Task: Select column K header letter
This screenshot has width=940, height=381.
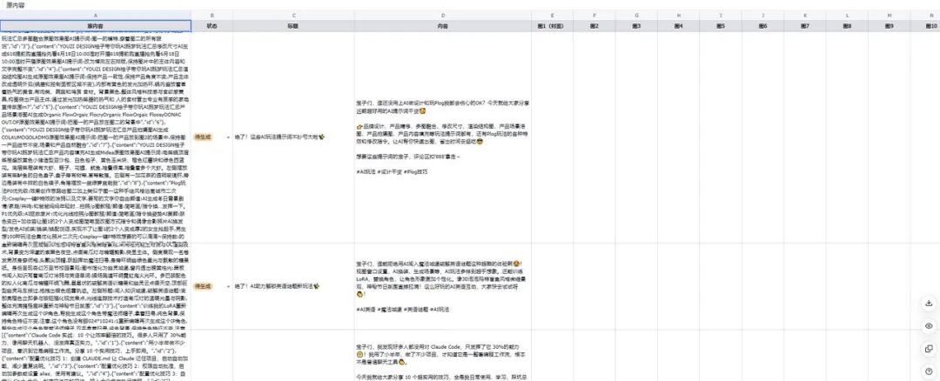Action: pos(805,15)
